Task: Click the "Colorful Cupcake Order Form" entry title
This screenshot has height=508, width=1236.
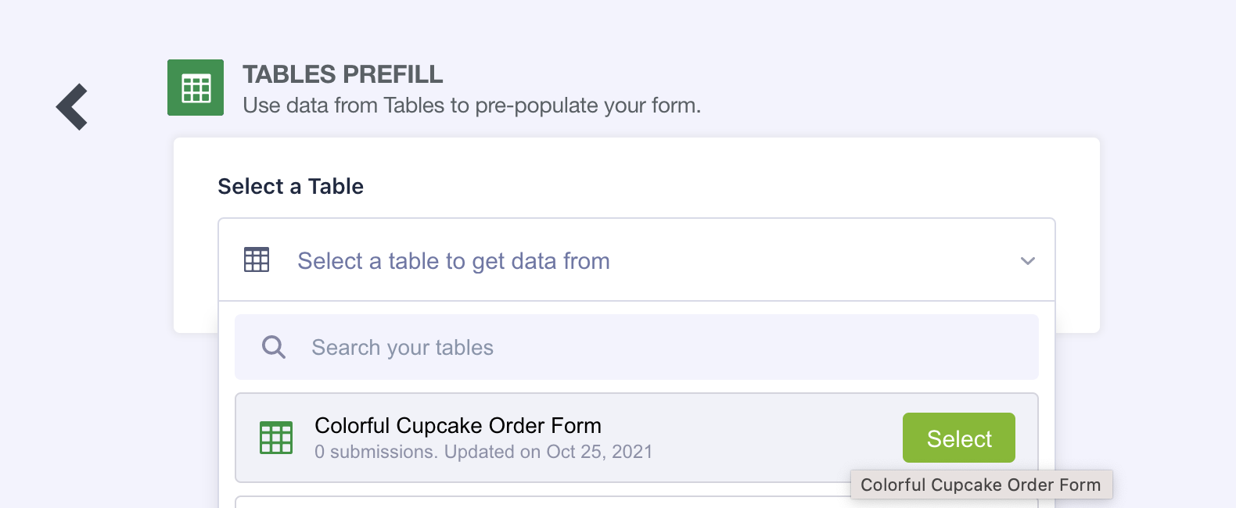Action: point(458,425)
